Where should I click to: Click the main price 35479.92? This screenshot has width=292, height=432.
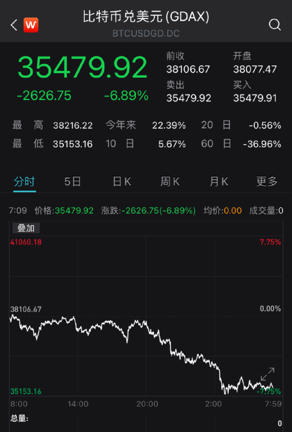click(x=83, y=67)
